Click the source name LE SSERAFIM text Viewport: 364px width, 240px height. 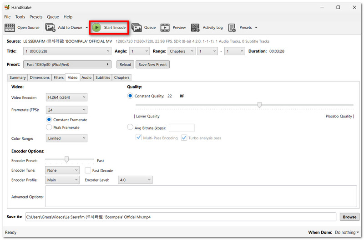point(67,41)
